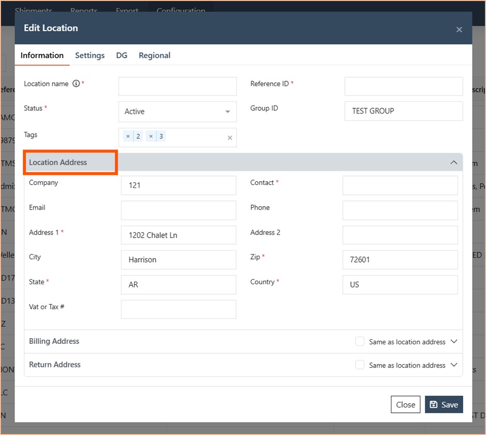
Task: Click the Location name input field
Action: (177, 86)
